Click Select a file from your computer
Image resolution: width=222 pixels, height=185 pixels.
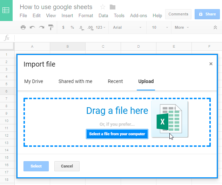click(x=117, y=134)
